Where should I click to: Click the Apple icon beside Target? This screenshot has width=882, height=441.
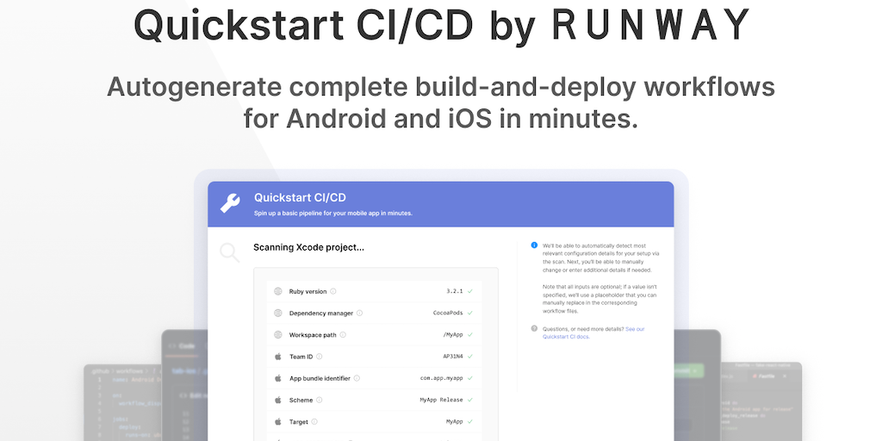(278, 421)
